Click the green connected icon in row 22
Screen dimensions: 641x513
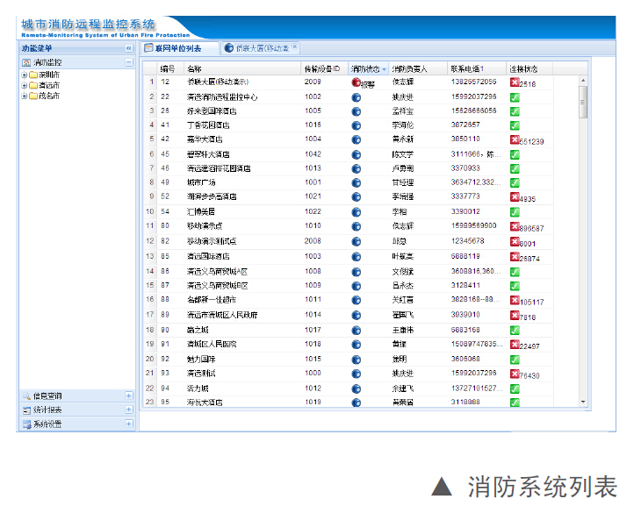(x=515, y=387)
